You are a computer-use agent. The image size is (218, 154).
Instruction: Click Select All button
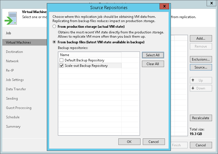click(x=153, y=55)
